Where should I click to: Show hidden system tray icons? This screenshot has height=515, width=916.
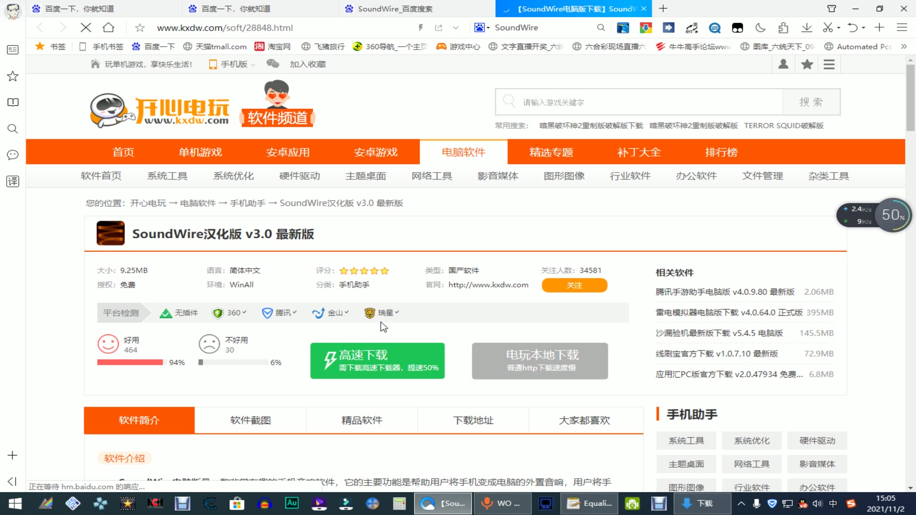coord(741,504)
